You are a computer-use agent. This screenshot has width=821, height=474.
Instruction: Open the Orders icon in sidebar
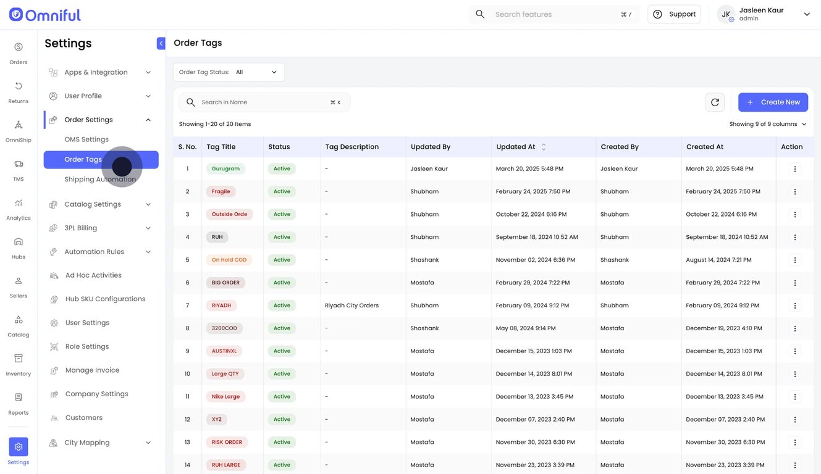tap(19, 48)
